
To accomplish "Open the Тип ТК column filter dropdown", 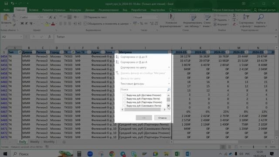I will pyautogui.click(x=88, y=52).
